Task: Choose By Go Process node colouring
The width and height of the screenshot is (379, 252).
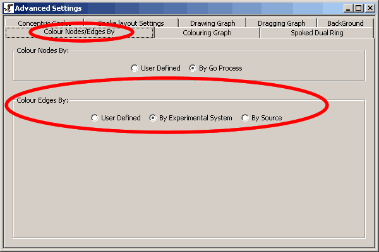Action: (193, 68)
